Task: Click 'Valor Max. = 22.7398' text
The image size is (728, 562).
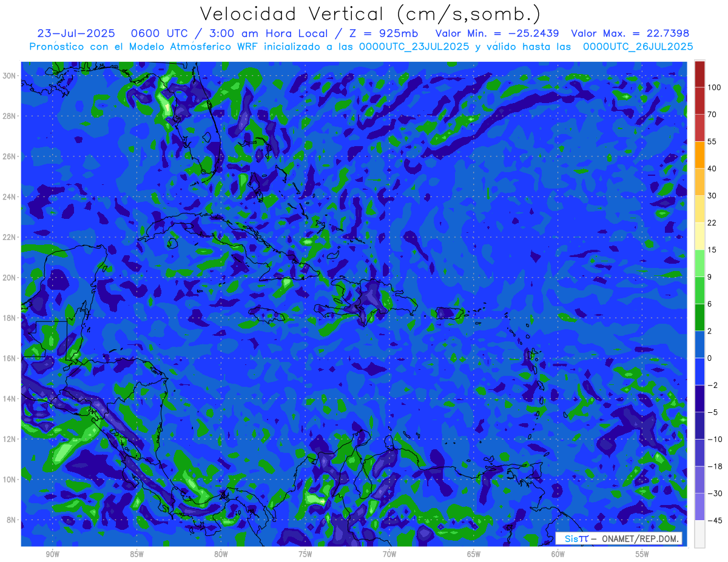Action: tap(630, 33)
